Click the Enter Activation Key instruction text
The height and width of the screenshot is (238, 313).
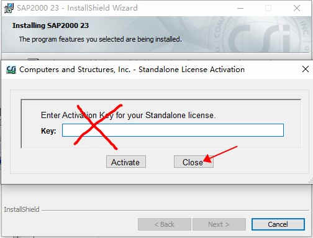click(x=128, y=115)
